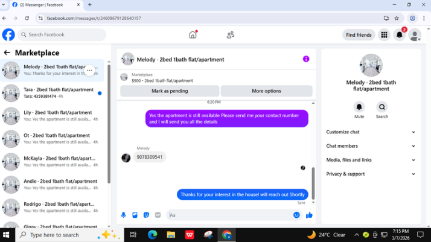Launch Microsoft Edge from taskbar
431x242 pixels.
click(152, 235)
